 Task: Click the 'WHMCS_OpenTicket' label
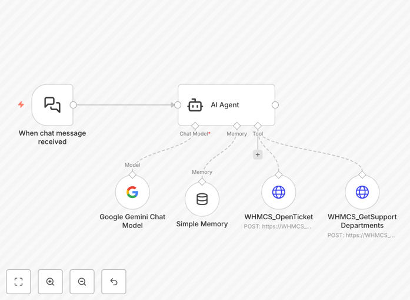pyautogui.click(x=278, y=217)
